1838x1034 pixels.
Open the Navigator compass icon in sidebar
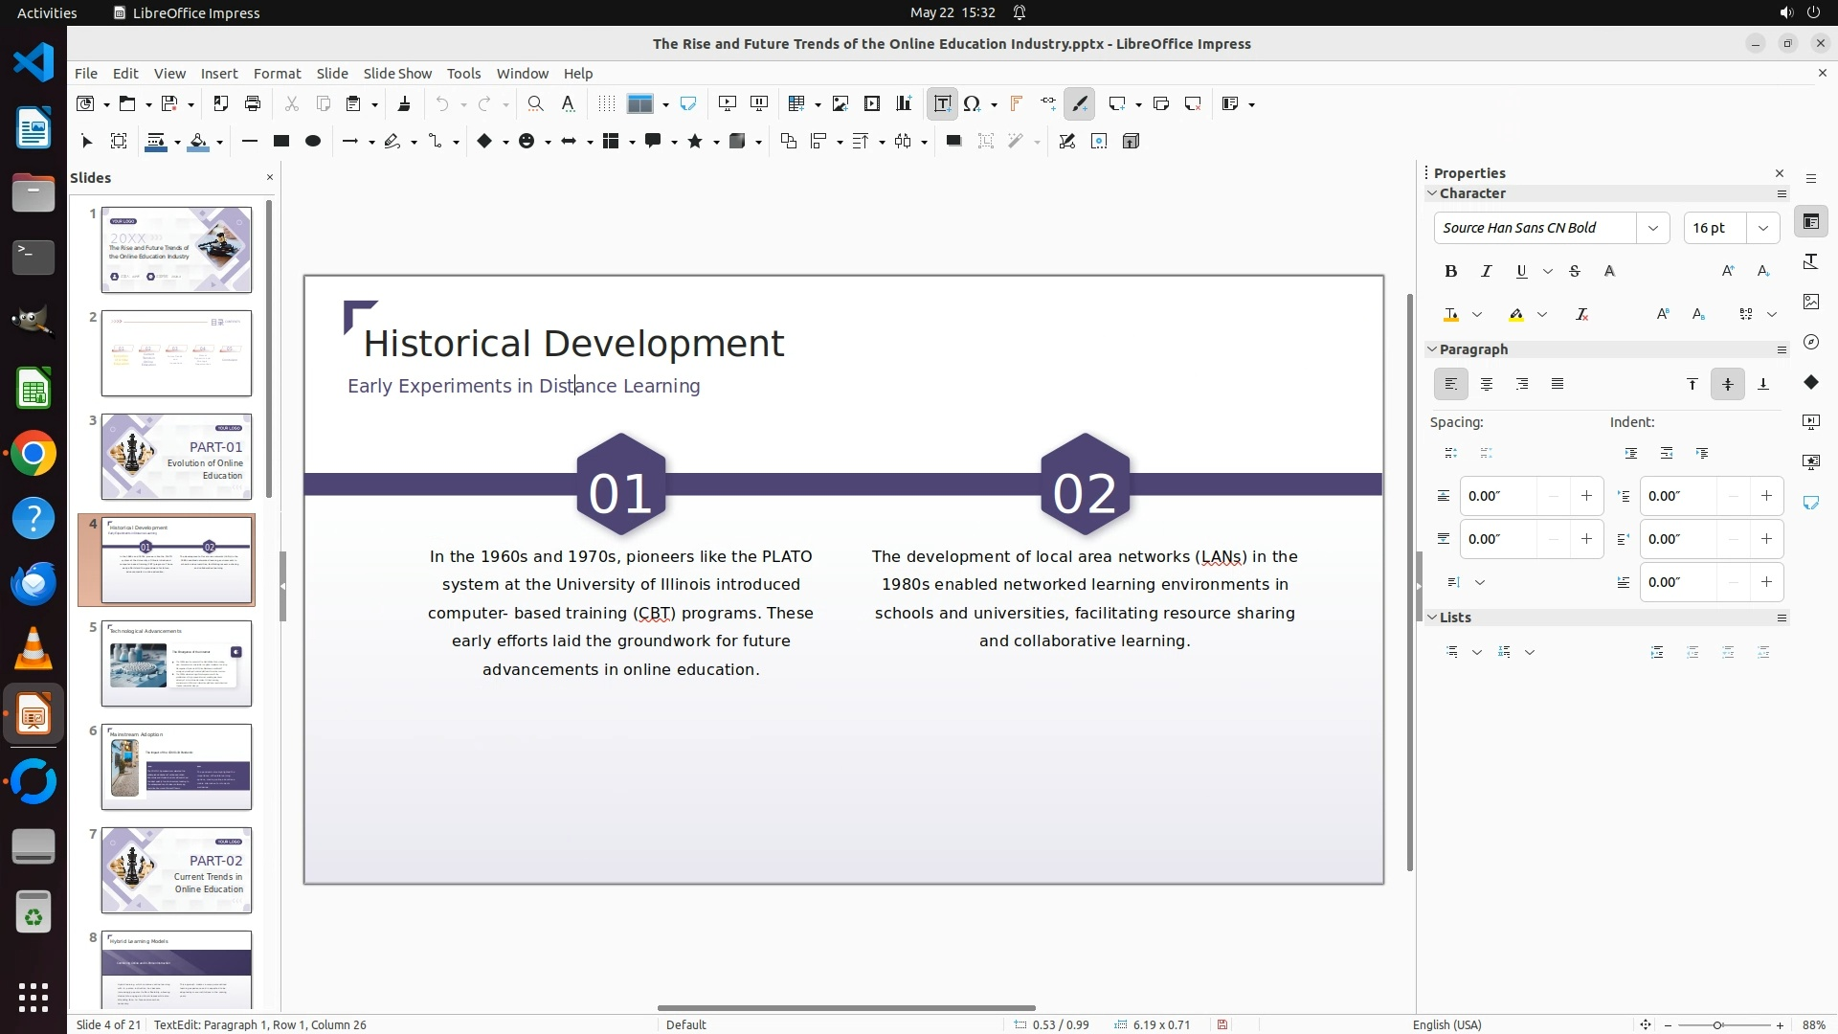tap(1810, 342)
